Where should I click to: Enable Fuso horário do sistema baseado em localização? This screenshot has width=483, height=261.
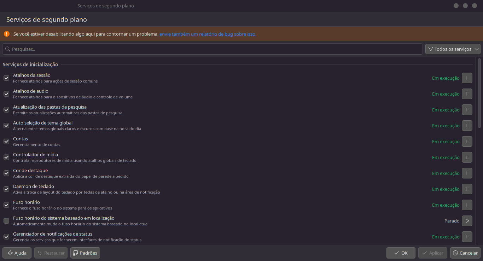[6, 221]
